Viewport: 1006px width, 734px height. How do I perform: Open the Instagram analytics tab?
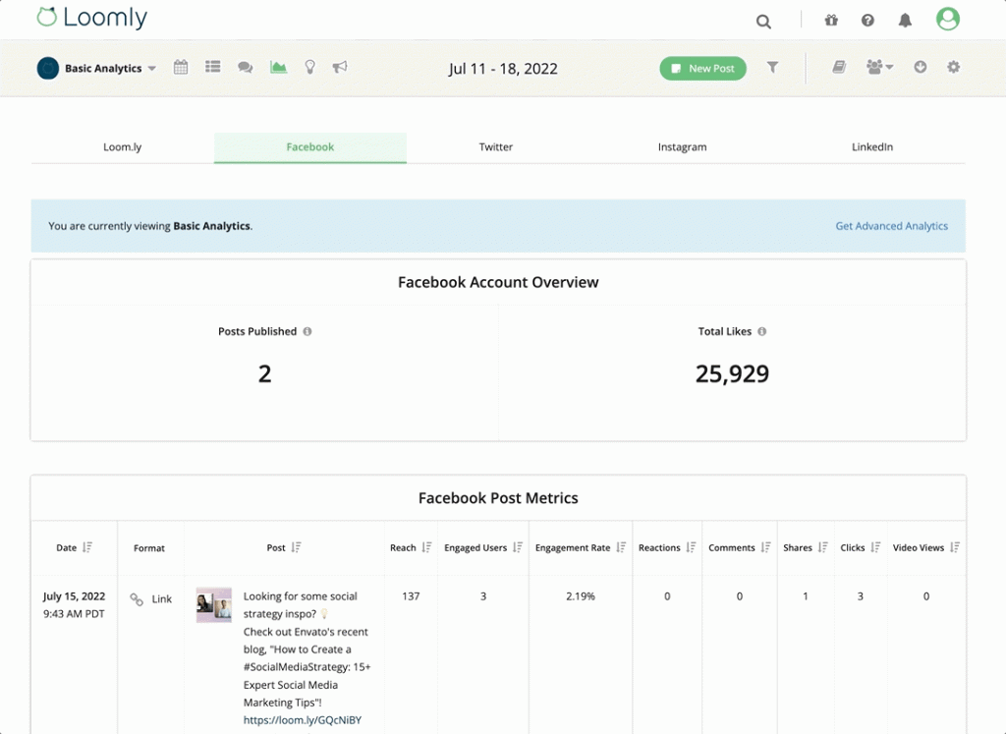(682, 146)
